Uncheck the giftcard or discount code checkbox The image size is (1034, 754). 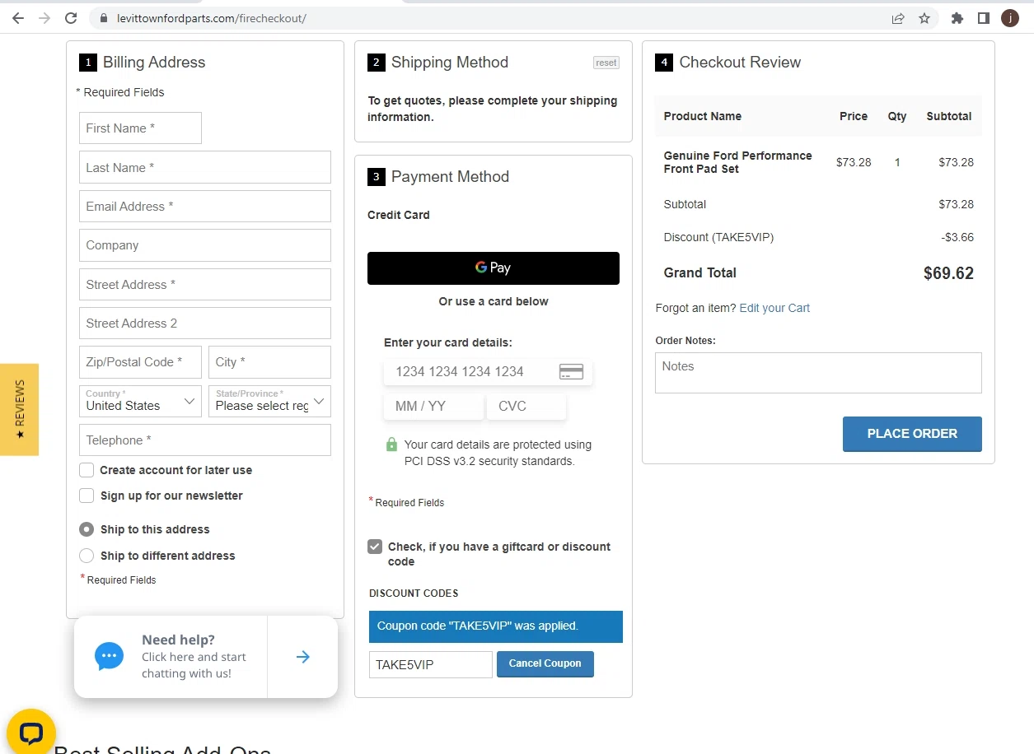[x=375, y=547]
